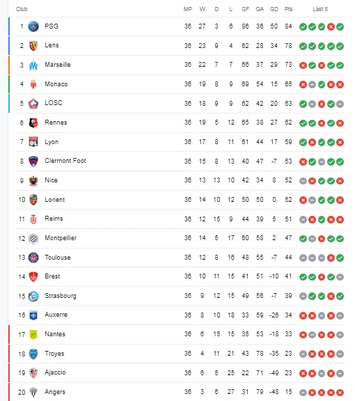Click the PSG club crest icon
This screenshot has width=355, height=401.
coord(33,26)
